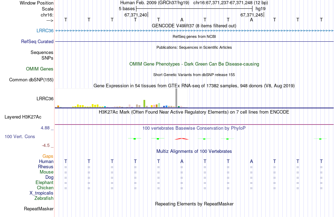This screenshot has height=217, width=334.
Task: Click the dark blue RefSeq Curated intron line
Action: point(194,41)
